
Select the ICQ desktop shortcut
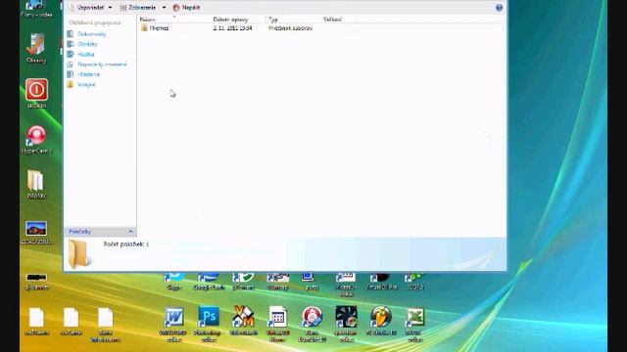(x=415, y=281)
